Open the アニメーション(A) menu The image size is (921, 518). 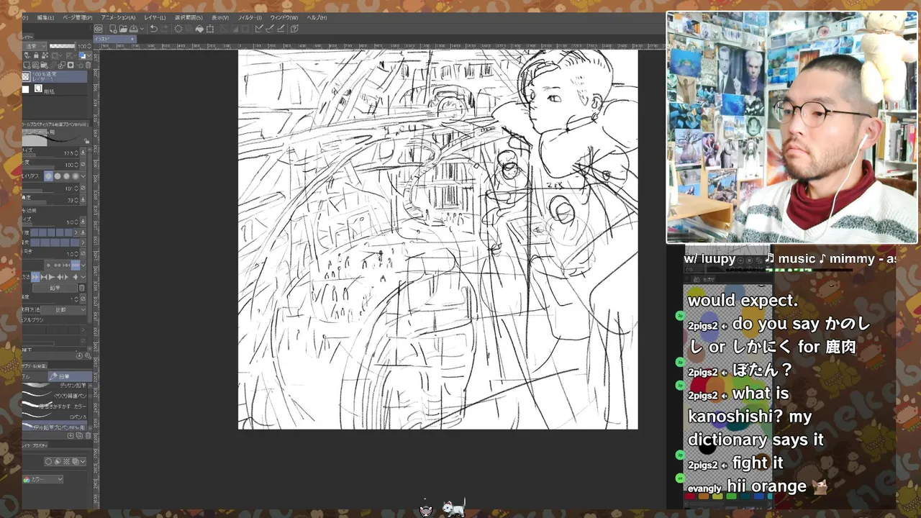coord(118,17)
